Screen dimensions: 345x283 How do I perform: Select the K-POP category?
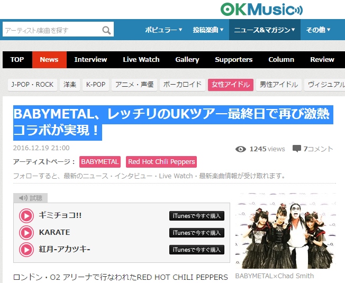96,85
